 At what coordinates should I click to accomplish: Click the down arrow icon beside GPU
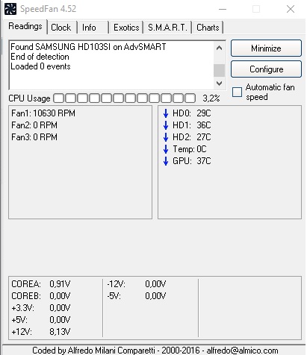point(166,161)
